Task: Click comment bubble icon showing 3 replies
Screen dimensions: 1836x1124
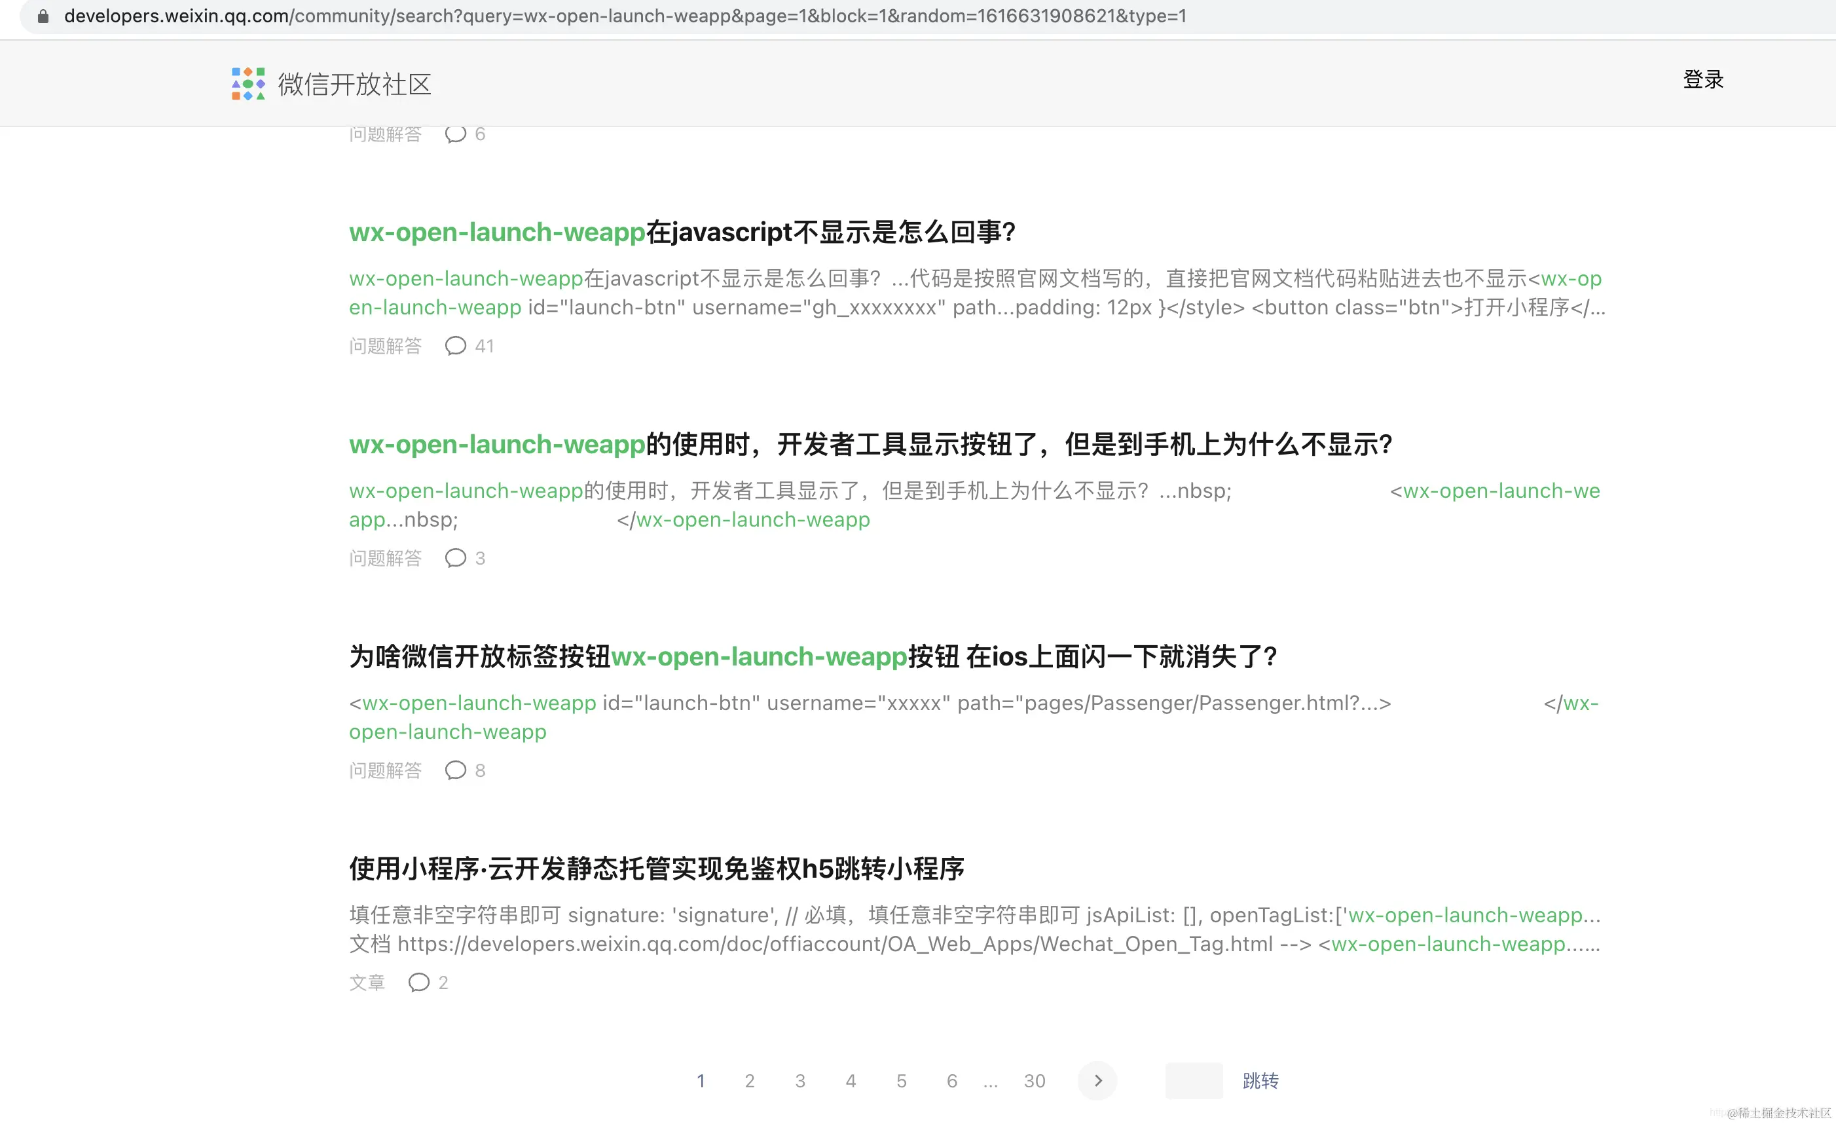Action: point(455,558)
